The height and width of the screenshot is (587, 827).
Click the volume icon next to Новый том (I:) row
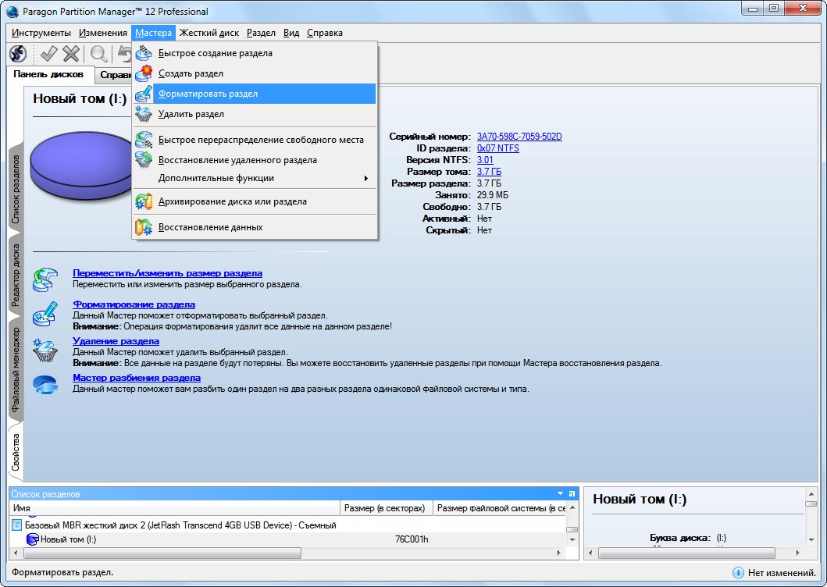(x=33, y=539)
